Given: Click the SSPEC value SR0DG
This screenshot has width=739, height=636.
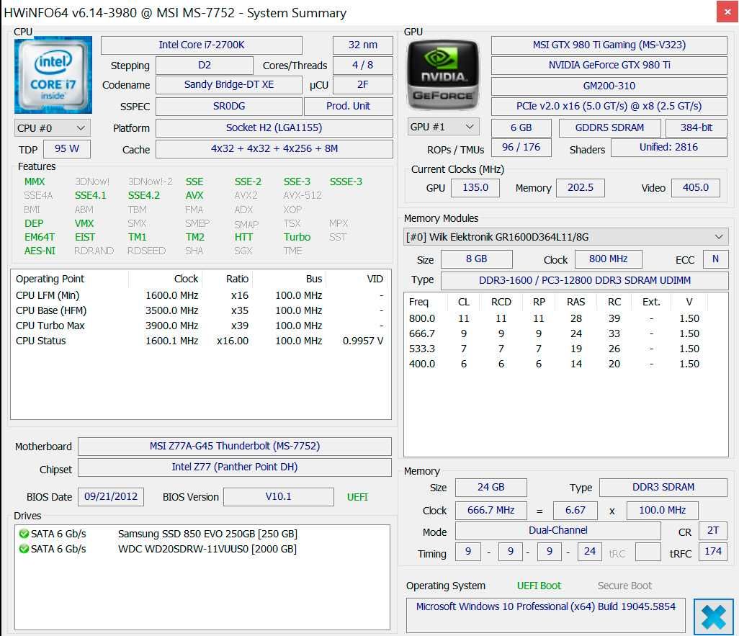Looking at the screenshot, I should pyautogui.click(x=228, y=106).
